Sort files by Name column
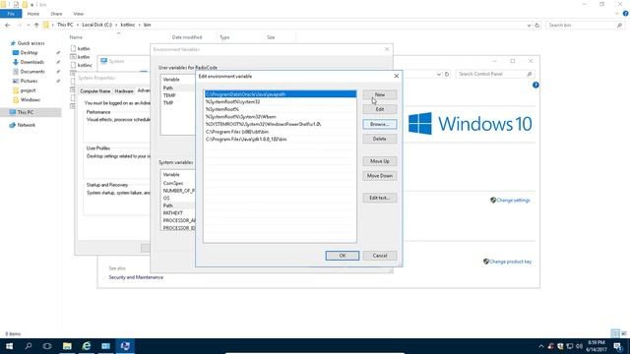This screenshot has width=630, height=354. pyautogui.click(x=76, y=37)
